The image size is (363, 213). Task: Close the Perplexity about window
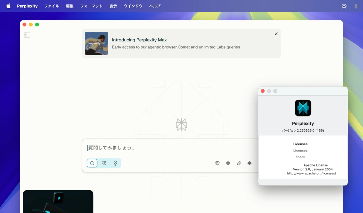(x=263, y=91)
